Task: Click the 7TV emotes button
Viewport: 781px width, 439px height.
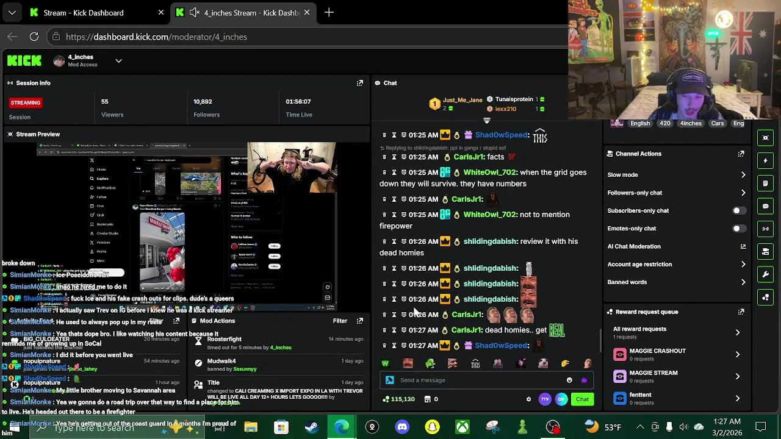Action: pyautogui.click(x=545, y=399)
